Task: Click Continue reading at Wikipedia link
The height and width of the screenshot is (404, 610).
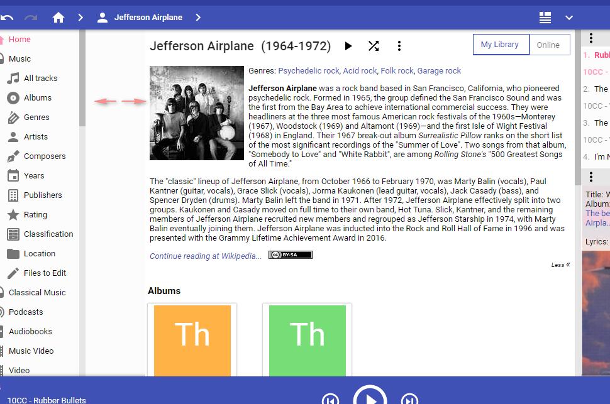Action: point(206,256)
